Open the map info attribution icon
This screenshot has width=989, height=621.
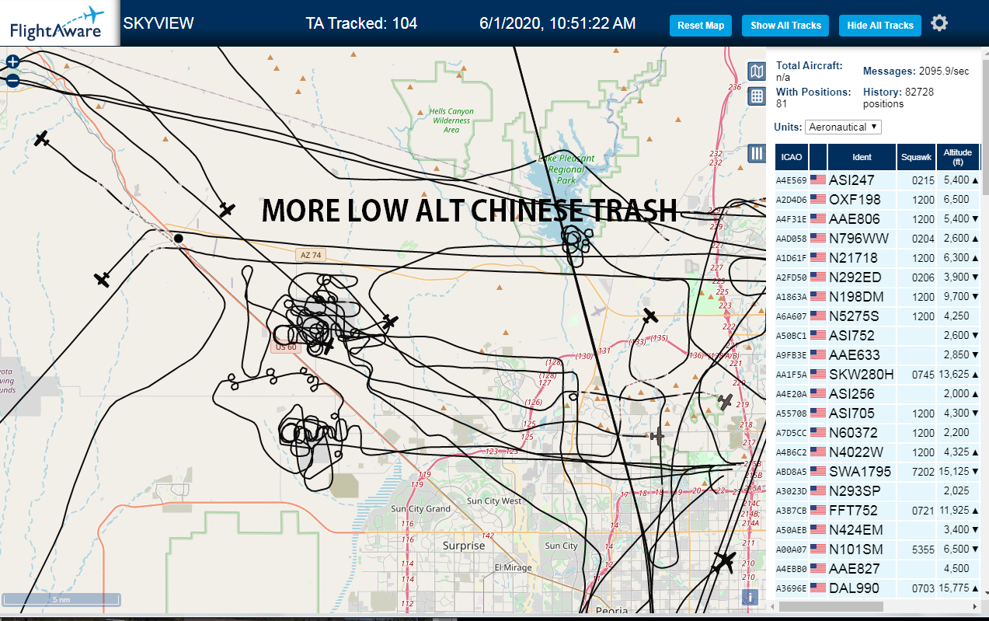[x=750, y=597]
